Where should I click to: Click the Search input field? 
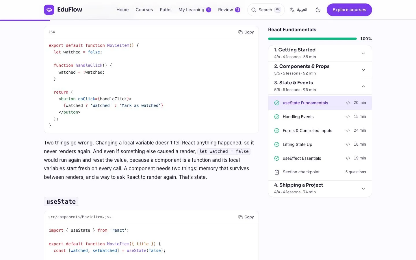point(266,10)
